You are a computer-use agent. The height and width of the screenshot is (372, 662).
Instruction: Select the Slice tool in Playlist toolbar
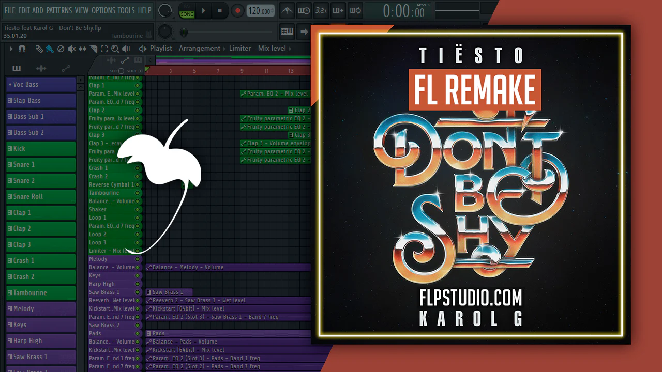tap(94, 49)
